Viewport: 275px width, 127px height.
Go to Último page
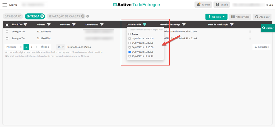pyautogui.click(x=45, y=47)
